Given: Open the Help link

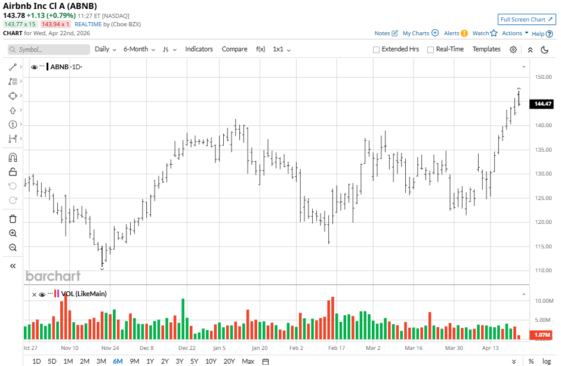Looking at the screenshot, I should pyautogui.click(x=542, y=33).
